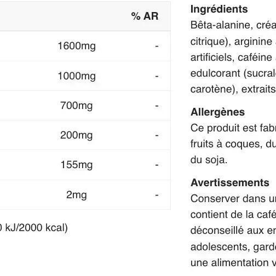Select the 1000mg value cell

click(x=77, y=76)
